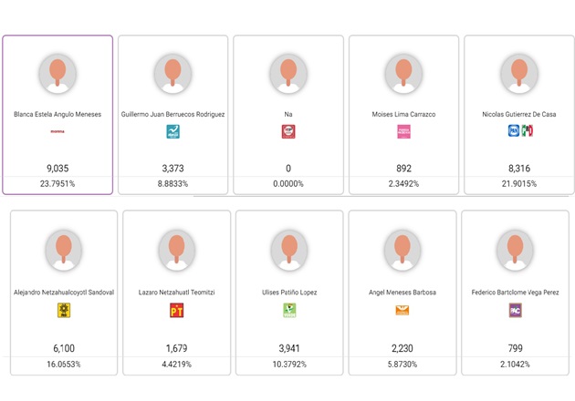Viewport: 575px width, 401px height.
Task: Click Federico Bartolome Vega Perez name
Action: (516, 293)
